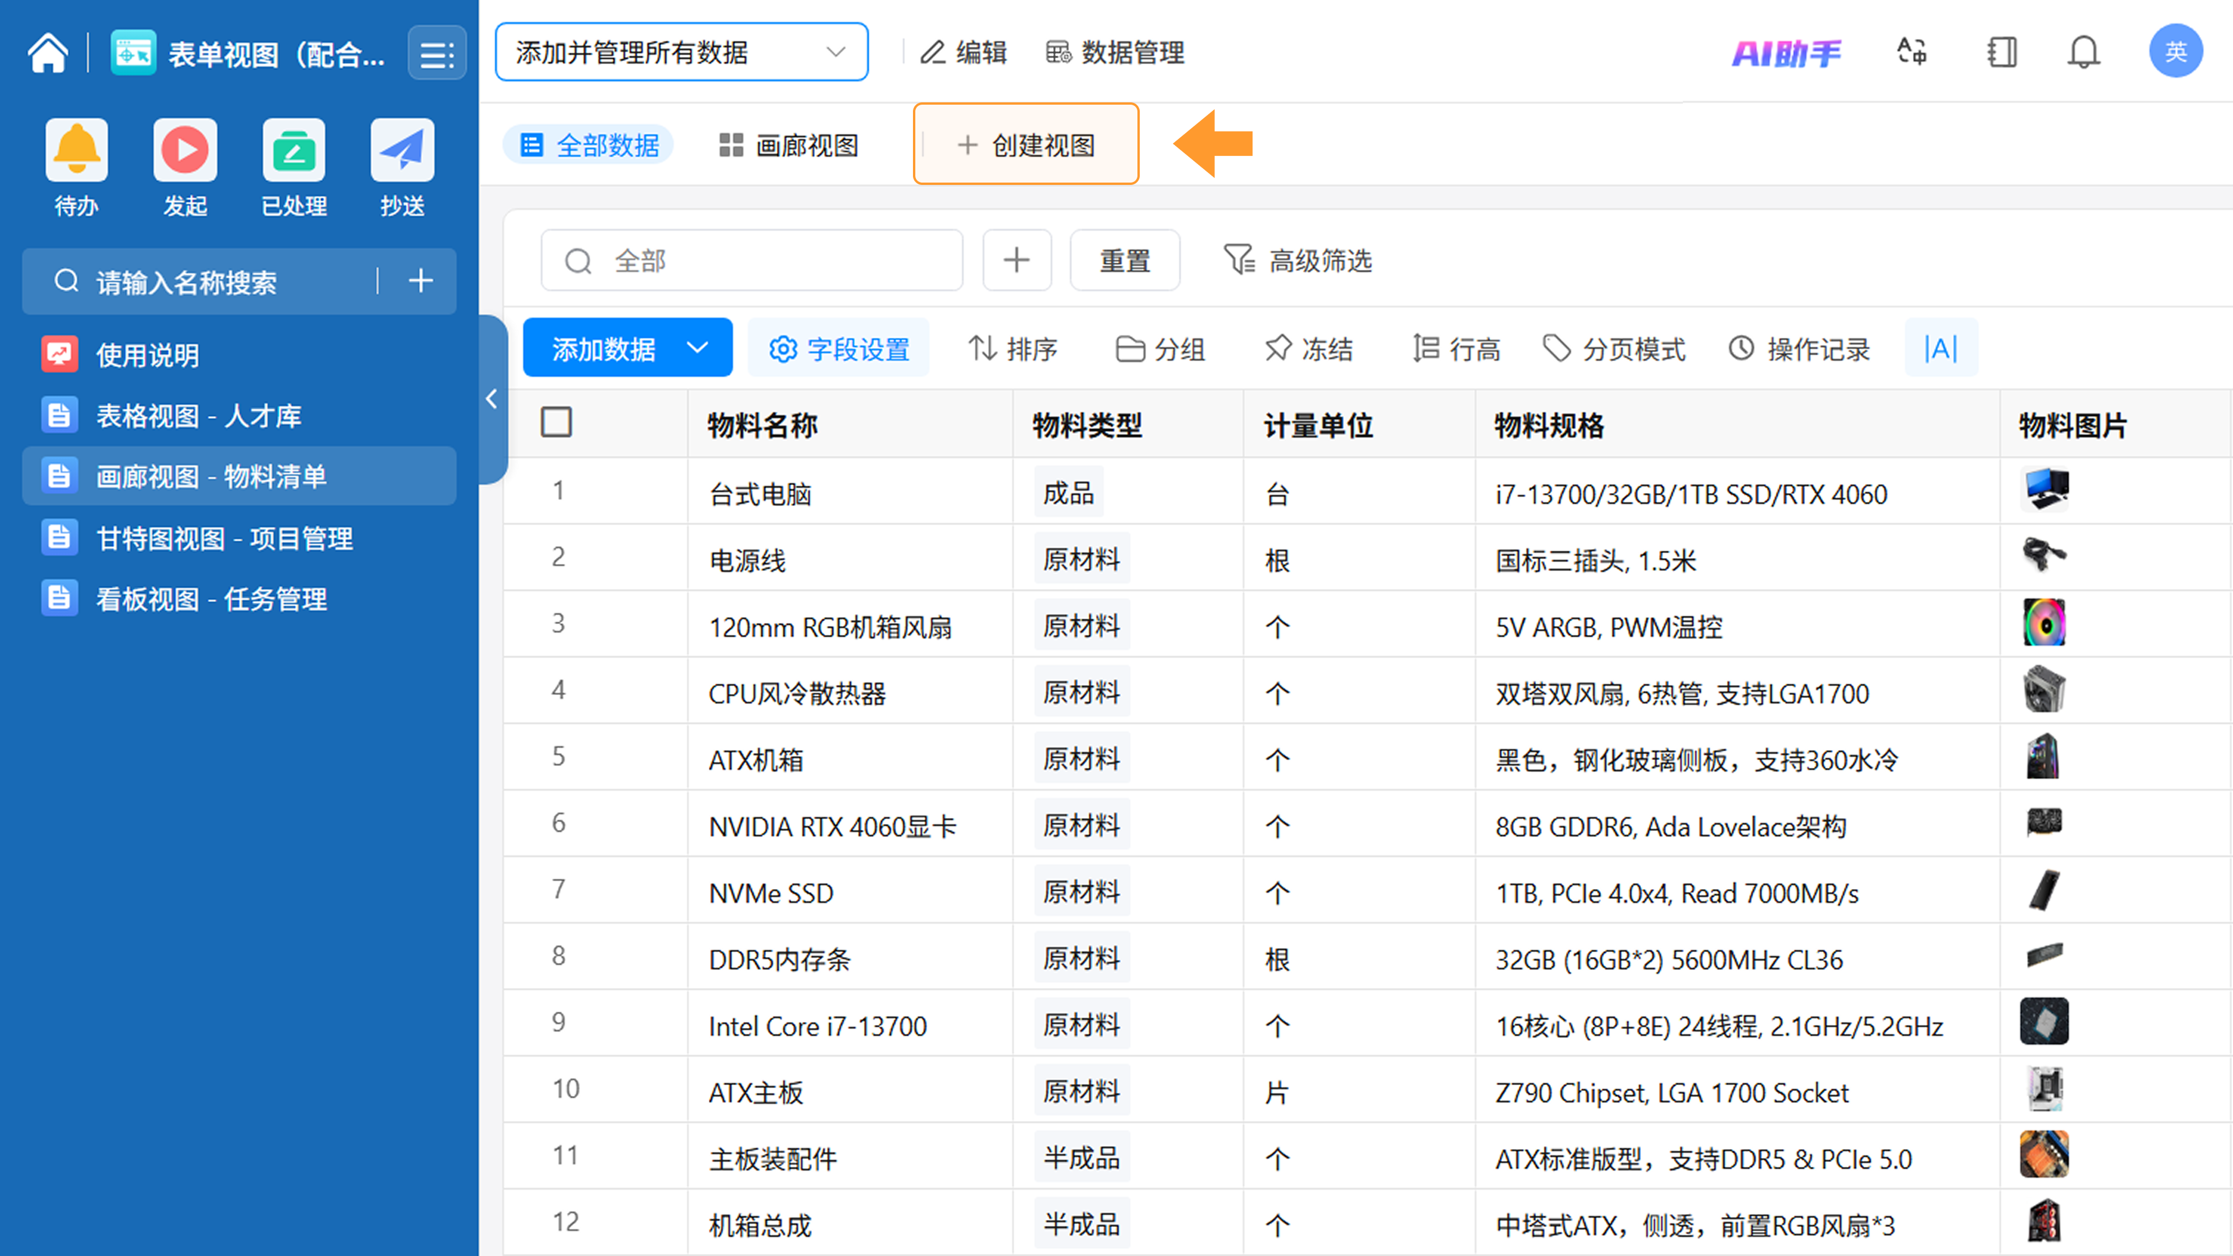
Task: Open the 待办 bell icon
Action: pyautogui.click(x=76, y=150)
